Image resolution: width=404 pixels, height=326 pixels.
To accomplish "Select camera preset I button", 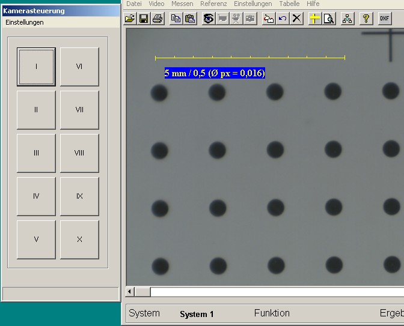I will pyautogui.click(x=36, y=67).
